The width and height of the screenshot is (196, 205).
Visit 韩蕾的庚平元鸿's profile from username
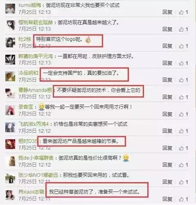click(x=36, y=56)
